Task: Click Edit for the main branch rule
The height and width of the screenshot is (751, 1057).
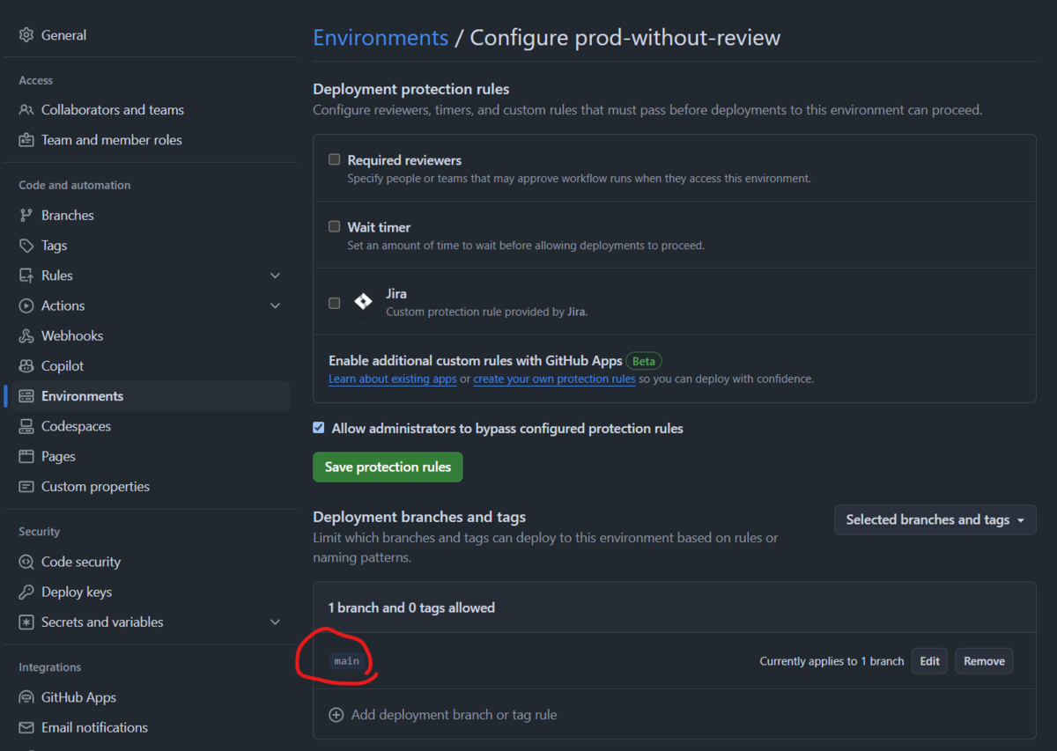Action: (930, 661)
